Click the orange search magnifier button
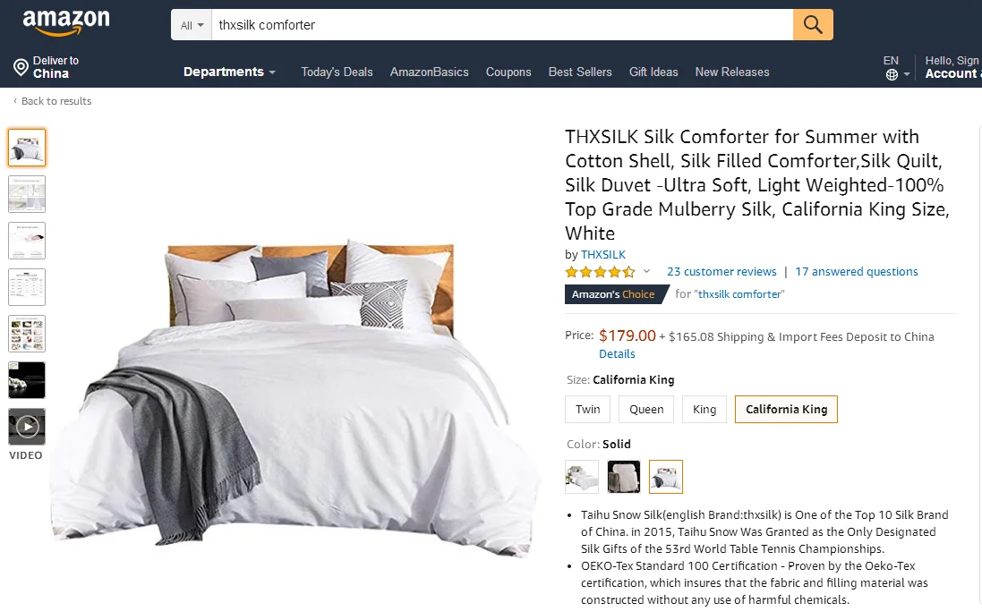Screen dimensions: 982x611 pyautogui.click(x=813, y=25)
